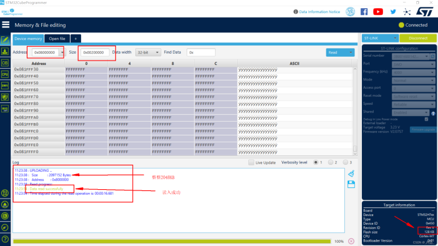Viewport: 438px width, 246px height.
Task: Select verbosity level 2 radio button
Action: (x=331, y=162)
